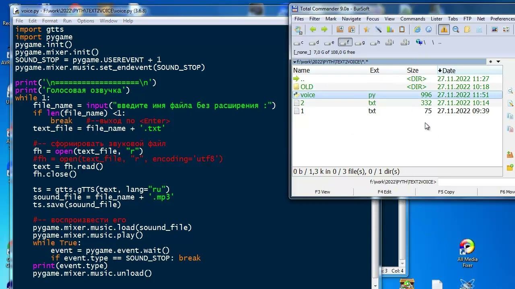Viewport: 515px width, 289px height.
Task: Select drive c button
Action: (299, 42)
